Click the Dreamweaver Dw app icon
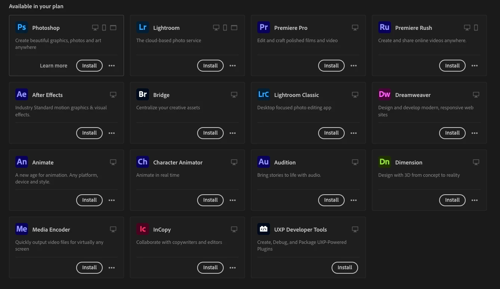The height and width of the screenshot is (289, 500). (x=385, y=94)
